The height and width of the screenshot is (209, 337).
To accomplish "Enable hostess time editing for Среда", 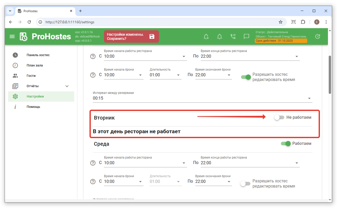I will point(245,184).
